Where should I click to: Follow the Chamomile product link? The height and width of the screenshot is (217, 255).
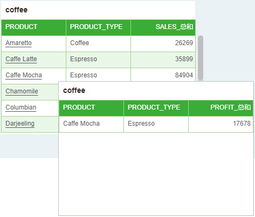pos(22,91)
